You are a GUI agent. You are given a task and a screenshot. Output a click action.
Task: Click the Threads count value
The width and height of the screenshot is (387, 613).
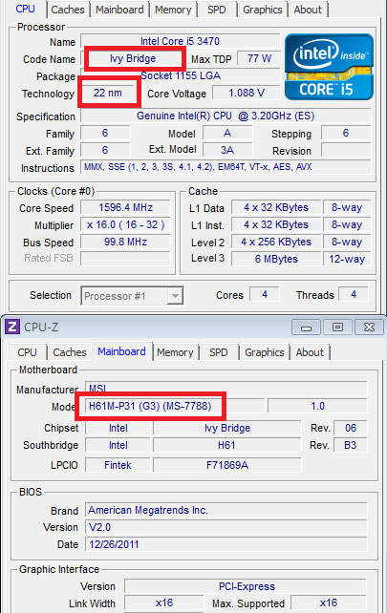pyautogui.click(x=354, y=294)
